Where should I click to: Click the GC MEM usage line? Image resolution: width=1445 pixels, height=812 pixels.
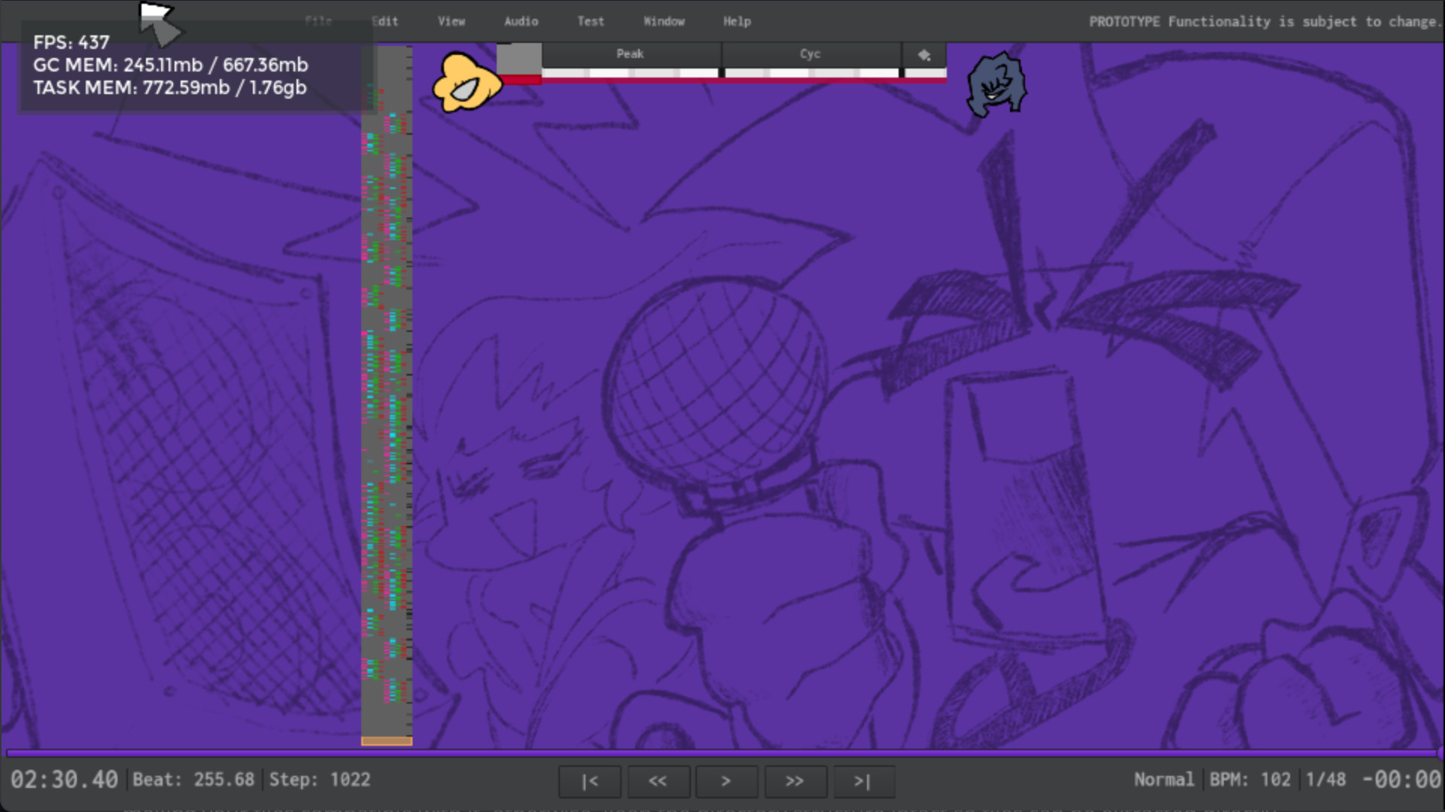pyautogui.click(x=171, y=65)
